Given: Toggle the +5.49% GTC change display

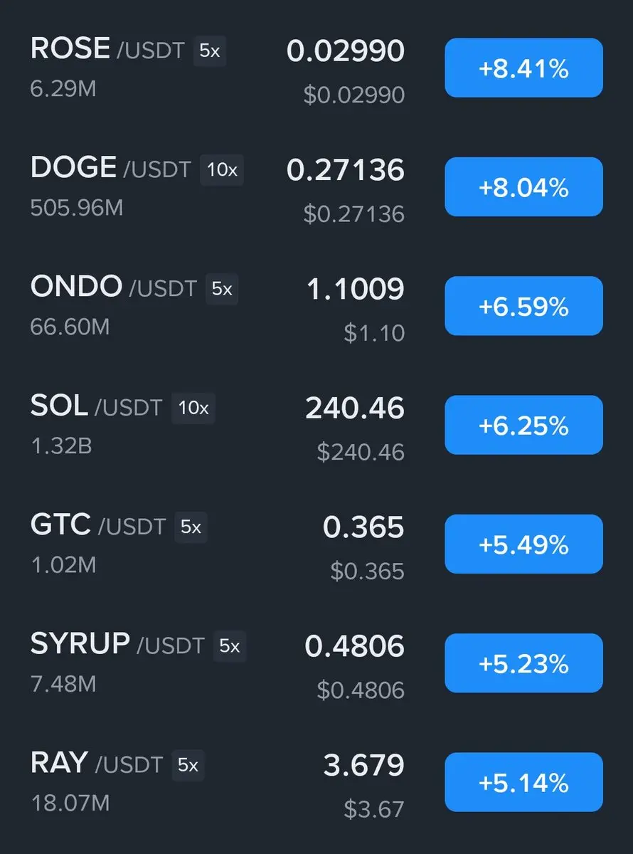Looking at the screenshot, I should [x=523, y=544].
